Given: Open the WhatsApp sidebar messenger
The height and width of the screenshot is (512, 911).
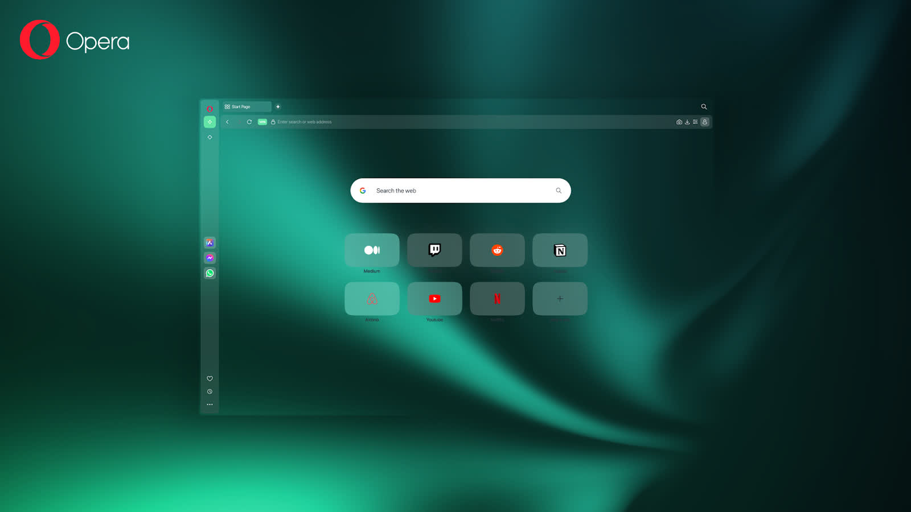Looking at the screenshot, I should (210, 273).
